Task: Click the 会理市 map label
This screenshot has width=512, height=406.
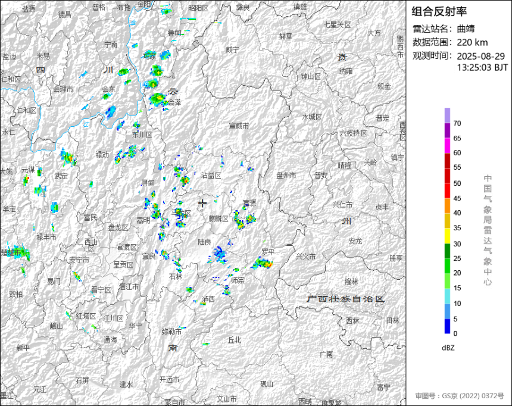Action: click(63, 89)
